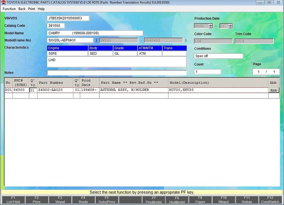
Task: Open the Print menu
Action: (x=32, y=9)
